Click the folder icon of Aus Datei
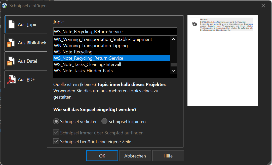Viewport: 272px width, 165px height. tap(11, 61)
